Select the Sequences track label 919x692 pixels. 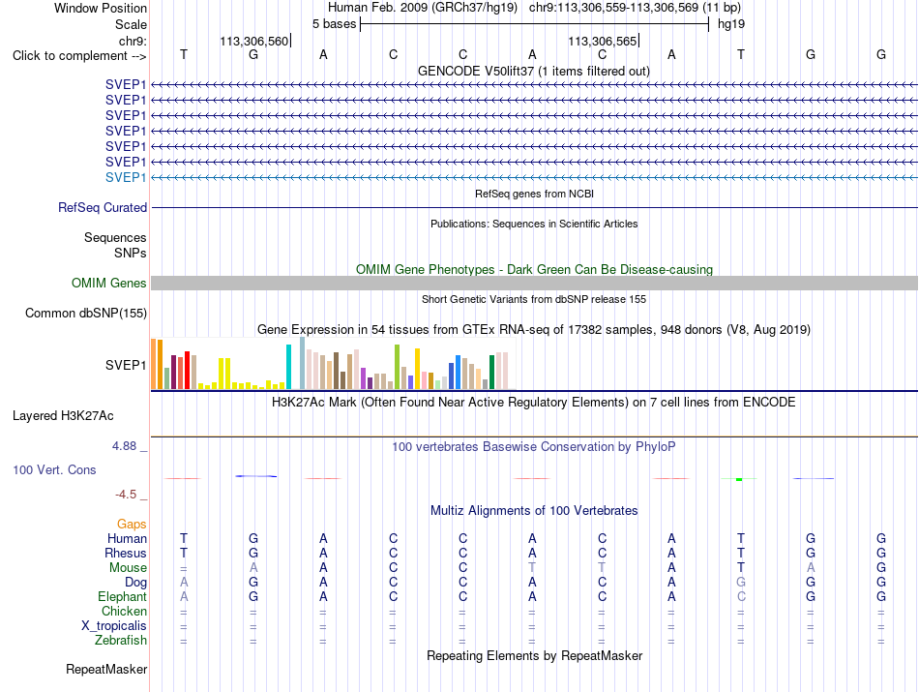pos(115,237)
